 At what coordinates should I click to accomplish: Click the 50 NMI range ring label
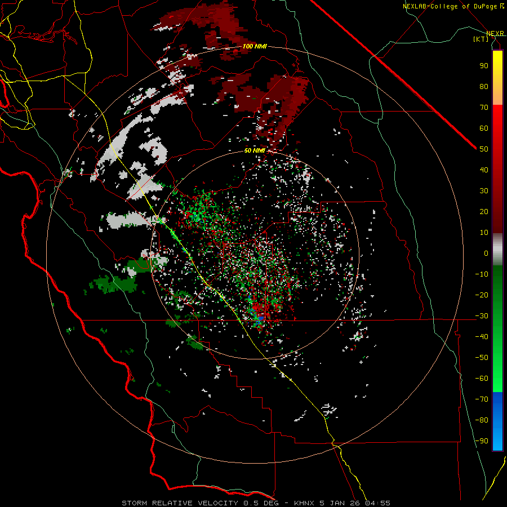[x=255, y=150]
